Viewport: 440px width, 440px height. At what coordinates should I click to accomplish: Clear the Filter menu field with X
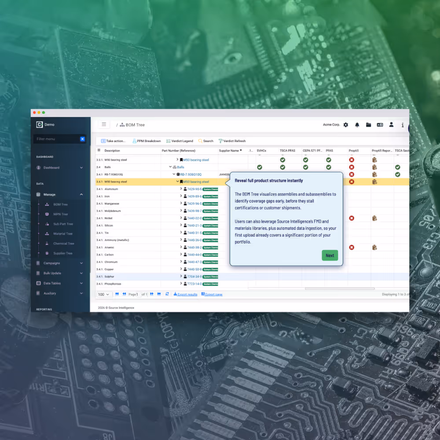tap(83, 139)
